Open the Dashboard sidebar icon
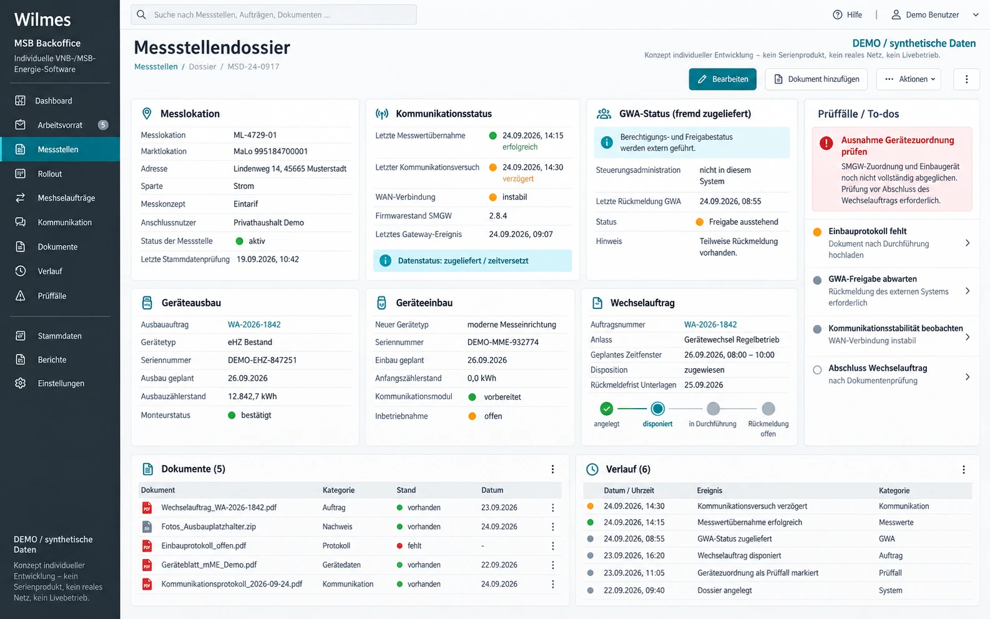This screenshot has height=619, width=990. (x=20, y=100)
